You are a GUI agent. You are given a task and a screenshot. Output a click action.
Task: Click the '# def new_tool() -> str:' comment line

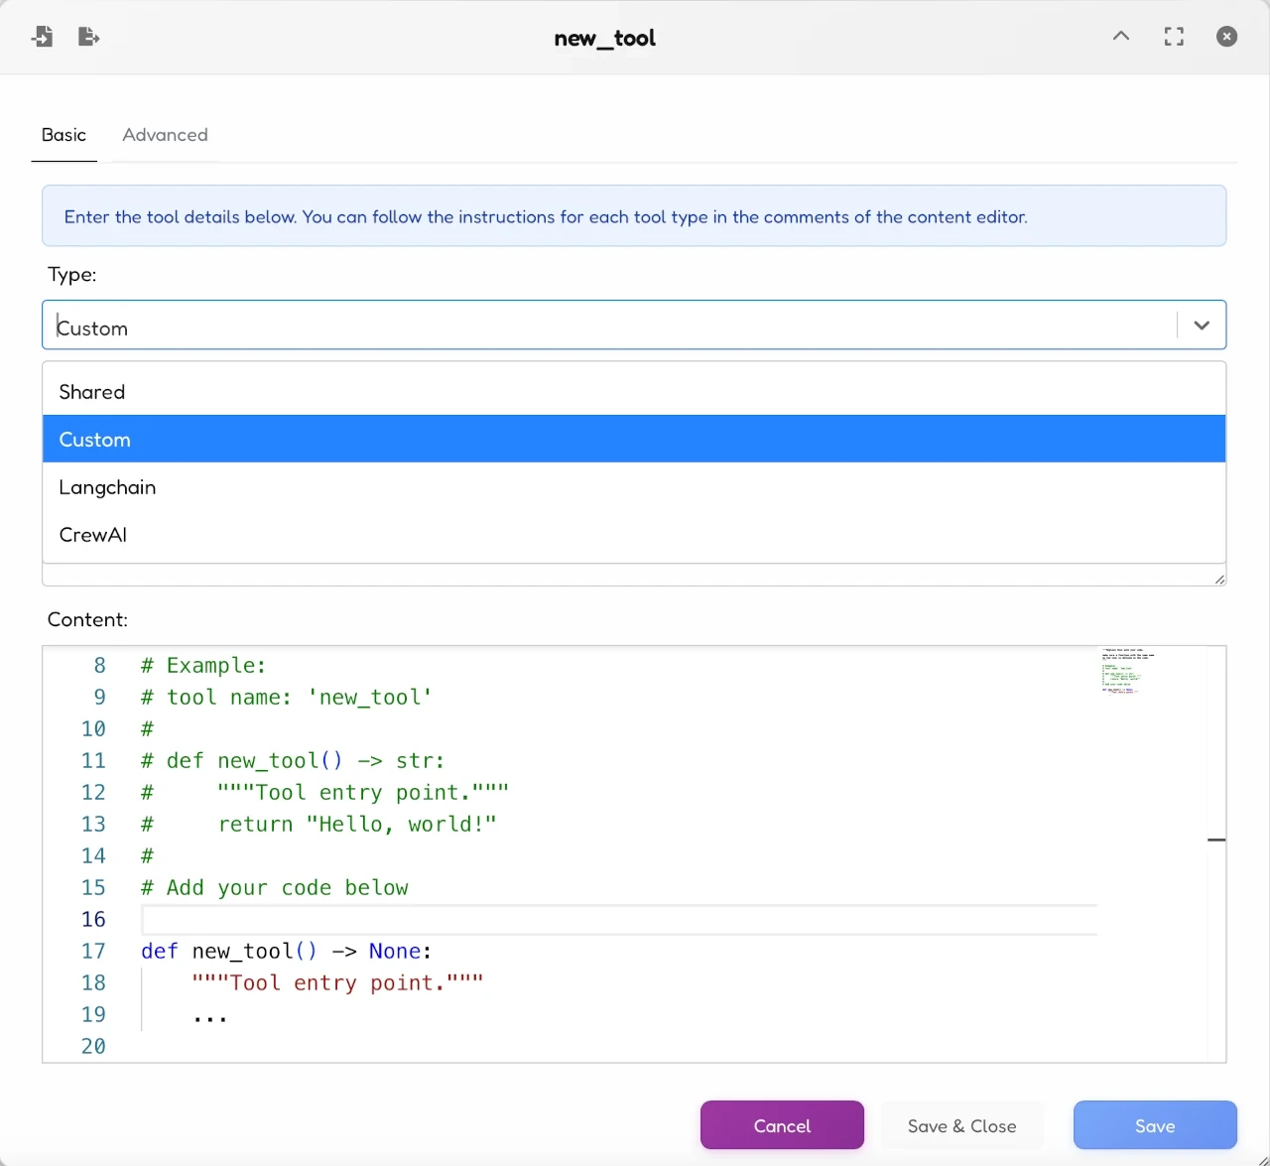click(x=293, y=760)
